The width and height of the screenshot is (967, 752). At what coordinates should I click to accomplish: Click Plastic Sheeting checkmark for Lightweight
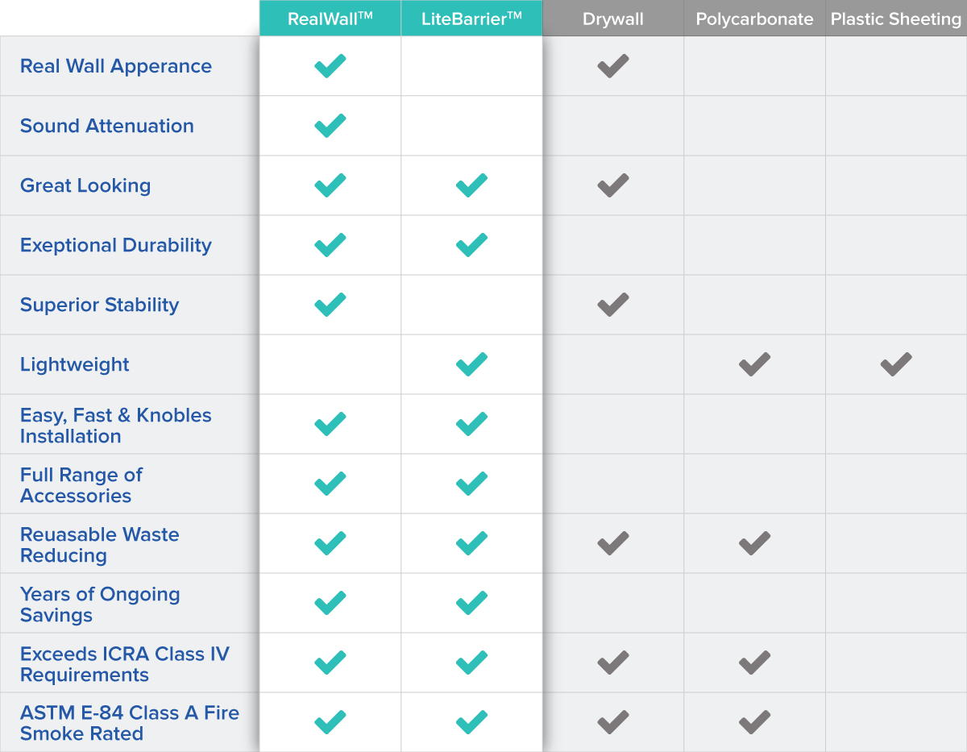click(x=896, y=364)
